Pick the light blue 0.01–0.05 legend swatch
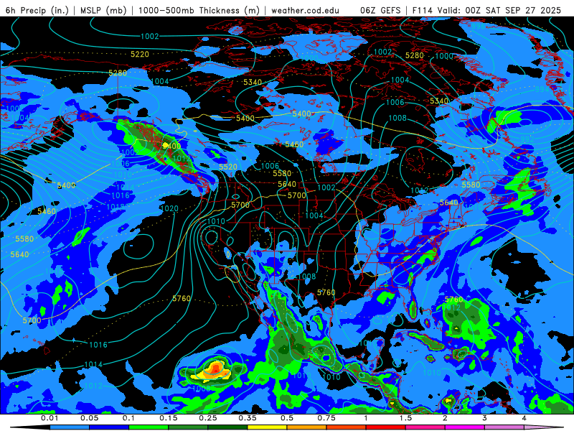The image size is (574, 431). [69, 427]
